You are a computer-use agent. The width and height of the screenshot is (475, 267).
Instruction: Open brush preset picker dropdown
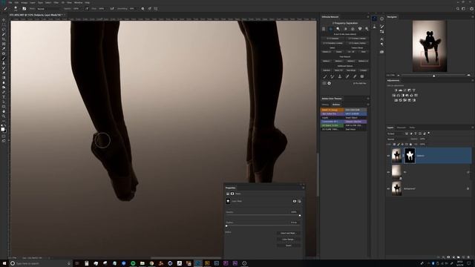coord(16,9)
